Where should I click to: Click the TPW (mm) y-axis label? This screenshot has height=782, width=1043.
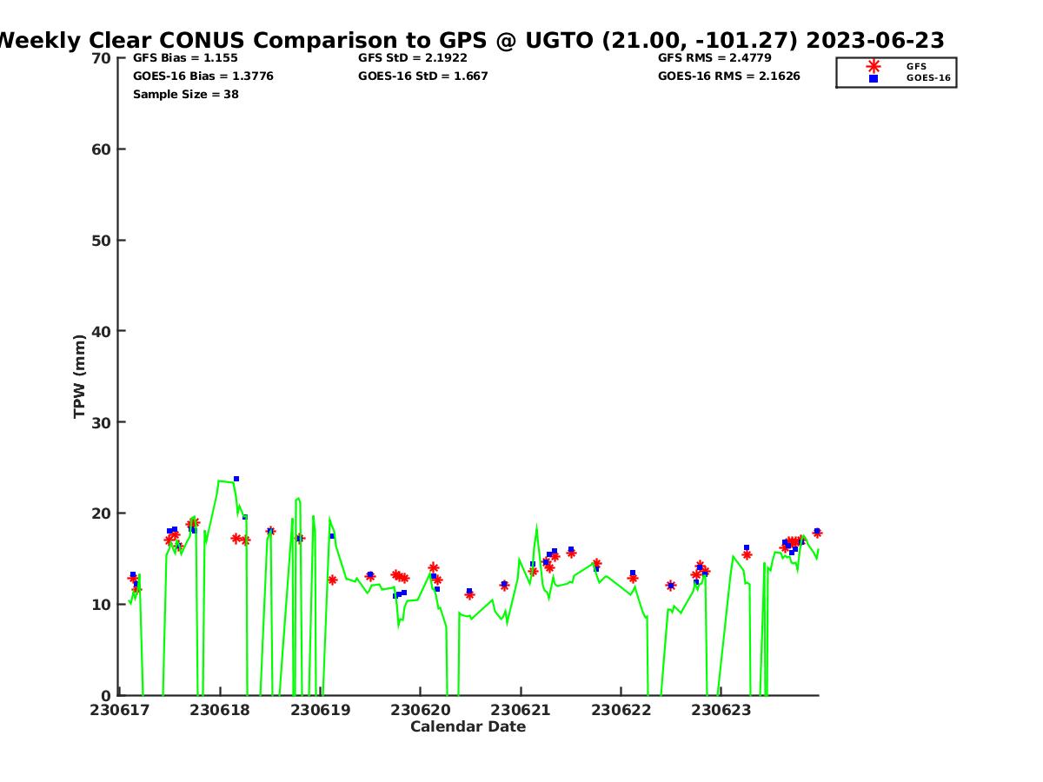(80, 376)
